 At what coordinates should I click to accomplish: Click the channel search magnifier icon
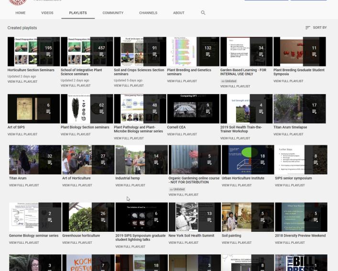203,13
